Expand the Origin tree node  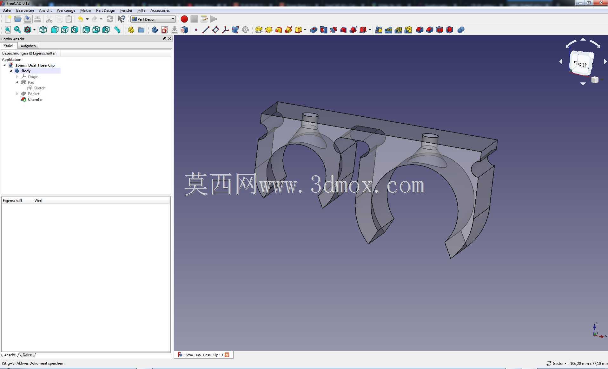17,77
